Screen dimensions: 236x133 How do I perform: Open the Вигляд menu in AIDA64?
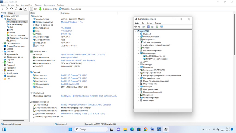tap(11, 5)
